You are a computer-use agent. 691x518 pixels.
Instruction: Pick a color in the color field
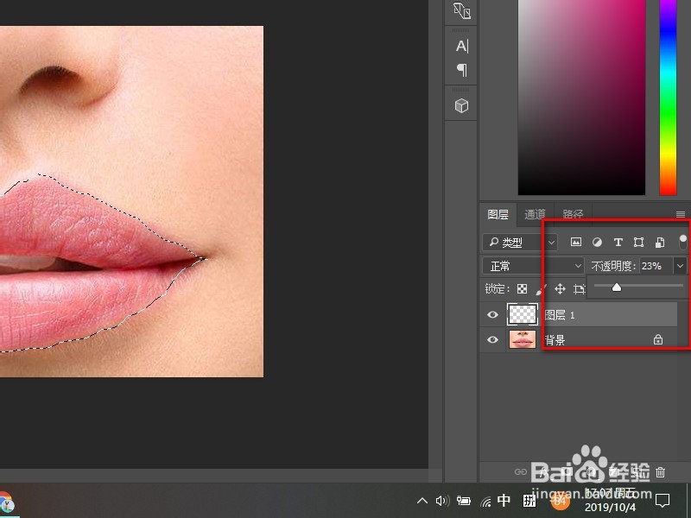[581, 97]
